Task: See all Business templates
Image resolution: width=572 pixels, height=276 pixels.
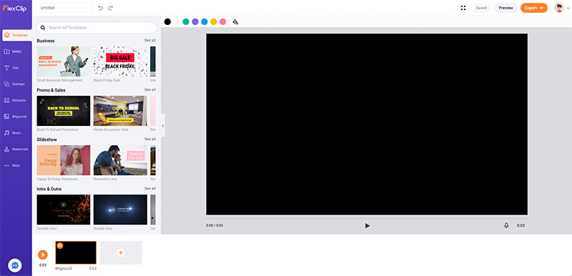Action: (150, 40)
